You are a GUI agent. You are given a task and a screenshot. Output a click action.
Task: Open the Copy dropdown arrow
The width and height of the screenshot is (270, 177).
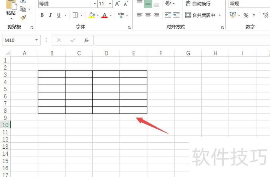pyautogui.click(x=30, y=9)
